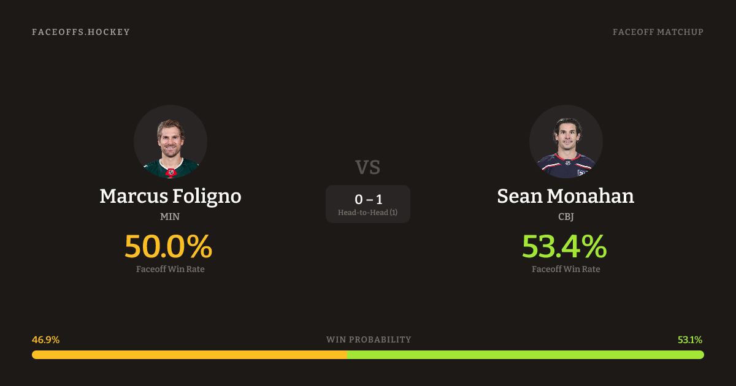Screen dimensions: 736x386
Task: Open the FACEOFFS.HOCKEY site logo
Action: pos(81,32)
